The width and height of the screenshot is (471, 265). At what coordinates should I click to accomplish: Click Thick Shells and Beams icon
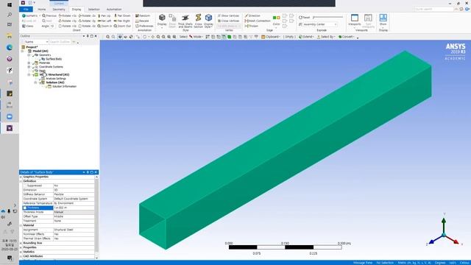click(185, 21)
